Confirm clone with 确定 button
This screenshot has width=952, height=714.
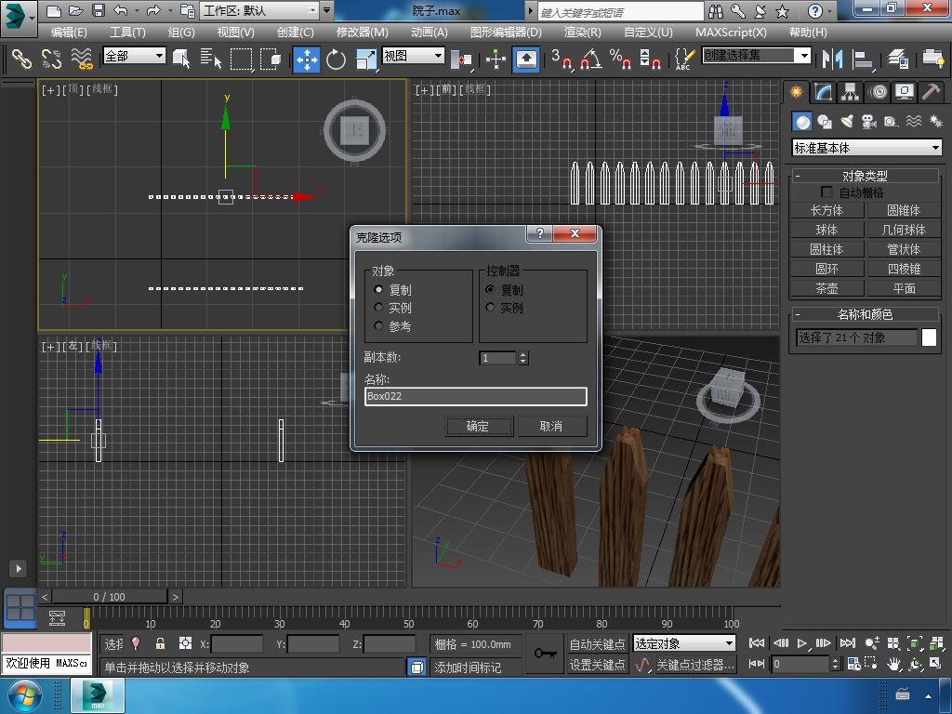point(479,426)
